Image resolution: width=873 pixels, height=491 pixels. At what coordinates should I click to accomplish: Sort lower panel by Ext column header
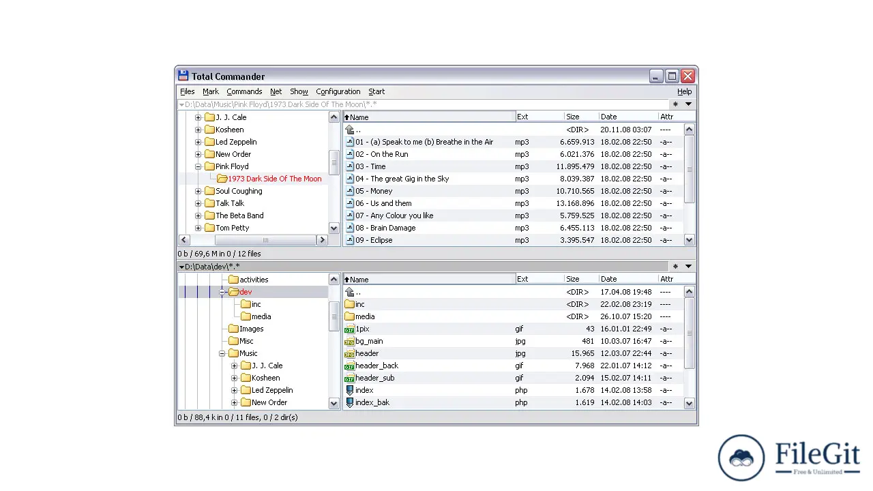click(x=539, y=279)
